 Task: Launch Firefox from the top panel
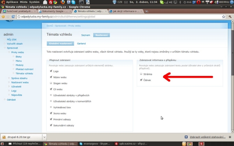point(63,2)
